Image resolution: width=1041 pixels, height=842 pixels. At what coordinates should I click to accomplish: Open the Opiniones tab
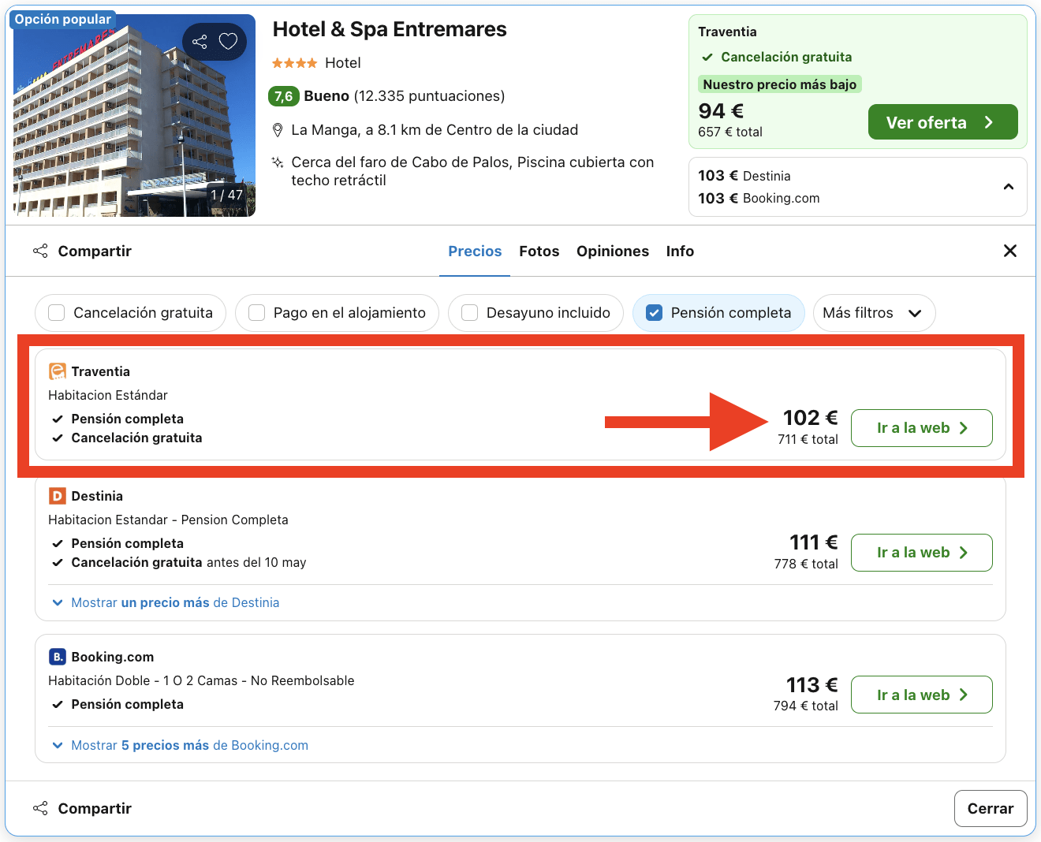coord(612,251)
